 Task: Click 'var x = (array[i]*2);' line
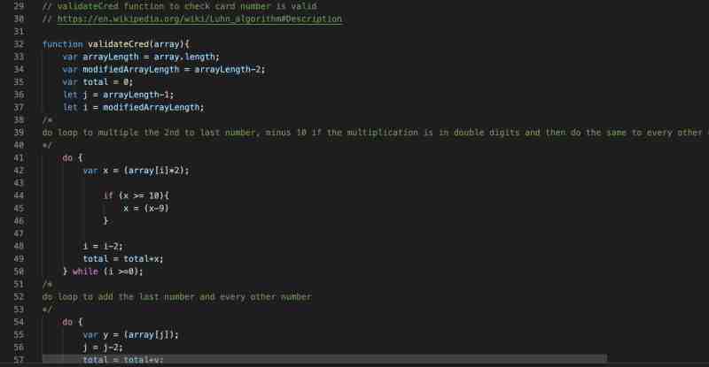coord(136,171)
